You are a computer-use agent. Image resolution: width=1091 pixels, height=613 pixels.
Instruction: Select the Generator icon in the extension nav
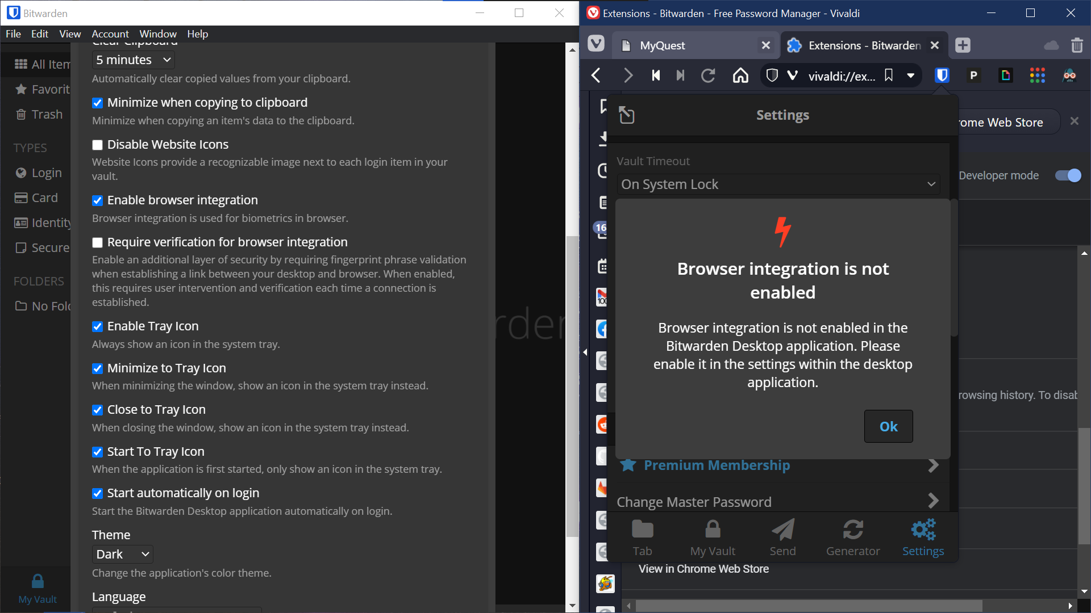(852, 536)
